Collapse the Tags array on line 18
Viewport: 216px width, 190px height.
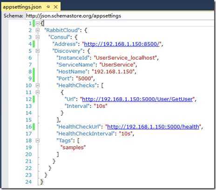coord(38,141)
